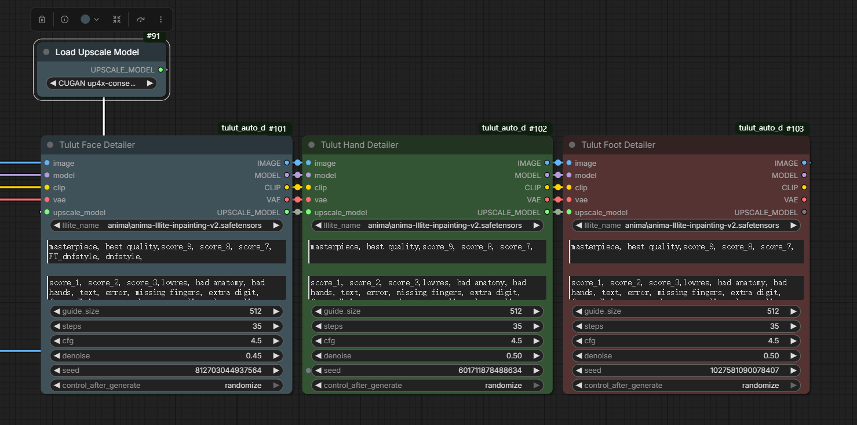Click the Hand Detailer steps value 35
This screenshot has width=857, height=425.
[x=517, y=326]
